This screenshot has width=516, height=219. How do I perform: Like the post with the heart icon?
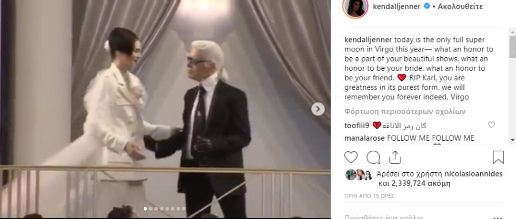(x=351, y=157)
